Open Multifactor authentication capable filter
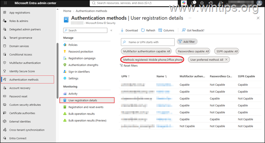265x143 pixels. point(146,51)
